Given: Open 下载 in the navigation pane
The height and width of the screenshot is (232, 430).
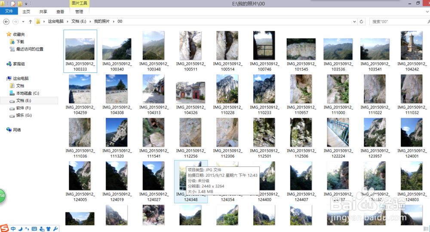Looking at the screenshot, I should [x=17, y=42].
